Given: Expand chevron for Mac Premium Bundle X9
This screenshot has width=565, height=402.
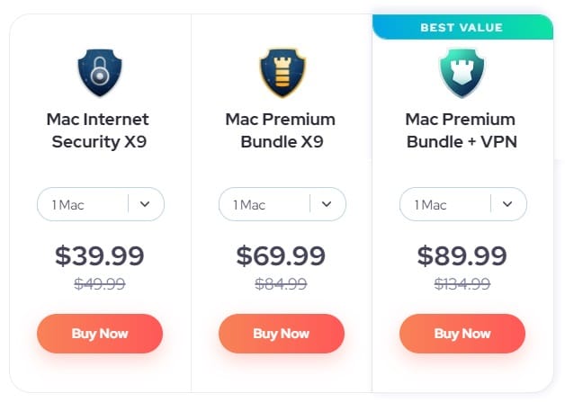Looking at the screenshot, I should pyautogui.click(x=327, y=204).
